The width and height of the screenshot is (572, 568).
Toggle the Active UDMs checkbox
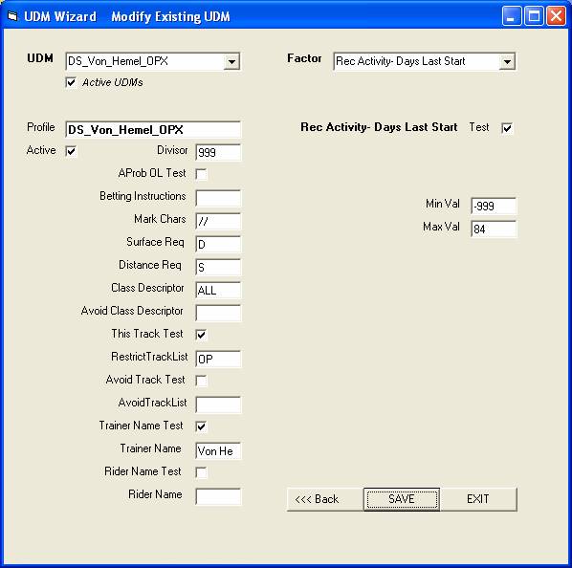click(71, 82)
